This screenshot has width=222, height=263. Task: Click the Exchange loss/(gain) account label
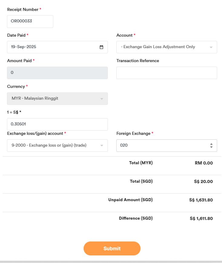pos(35,133)
